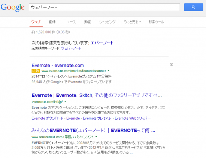Click the yellow 広告 ad badge

(36, 71)
